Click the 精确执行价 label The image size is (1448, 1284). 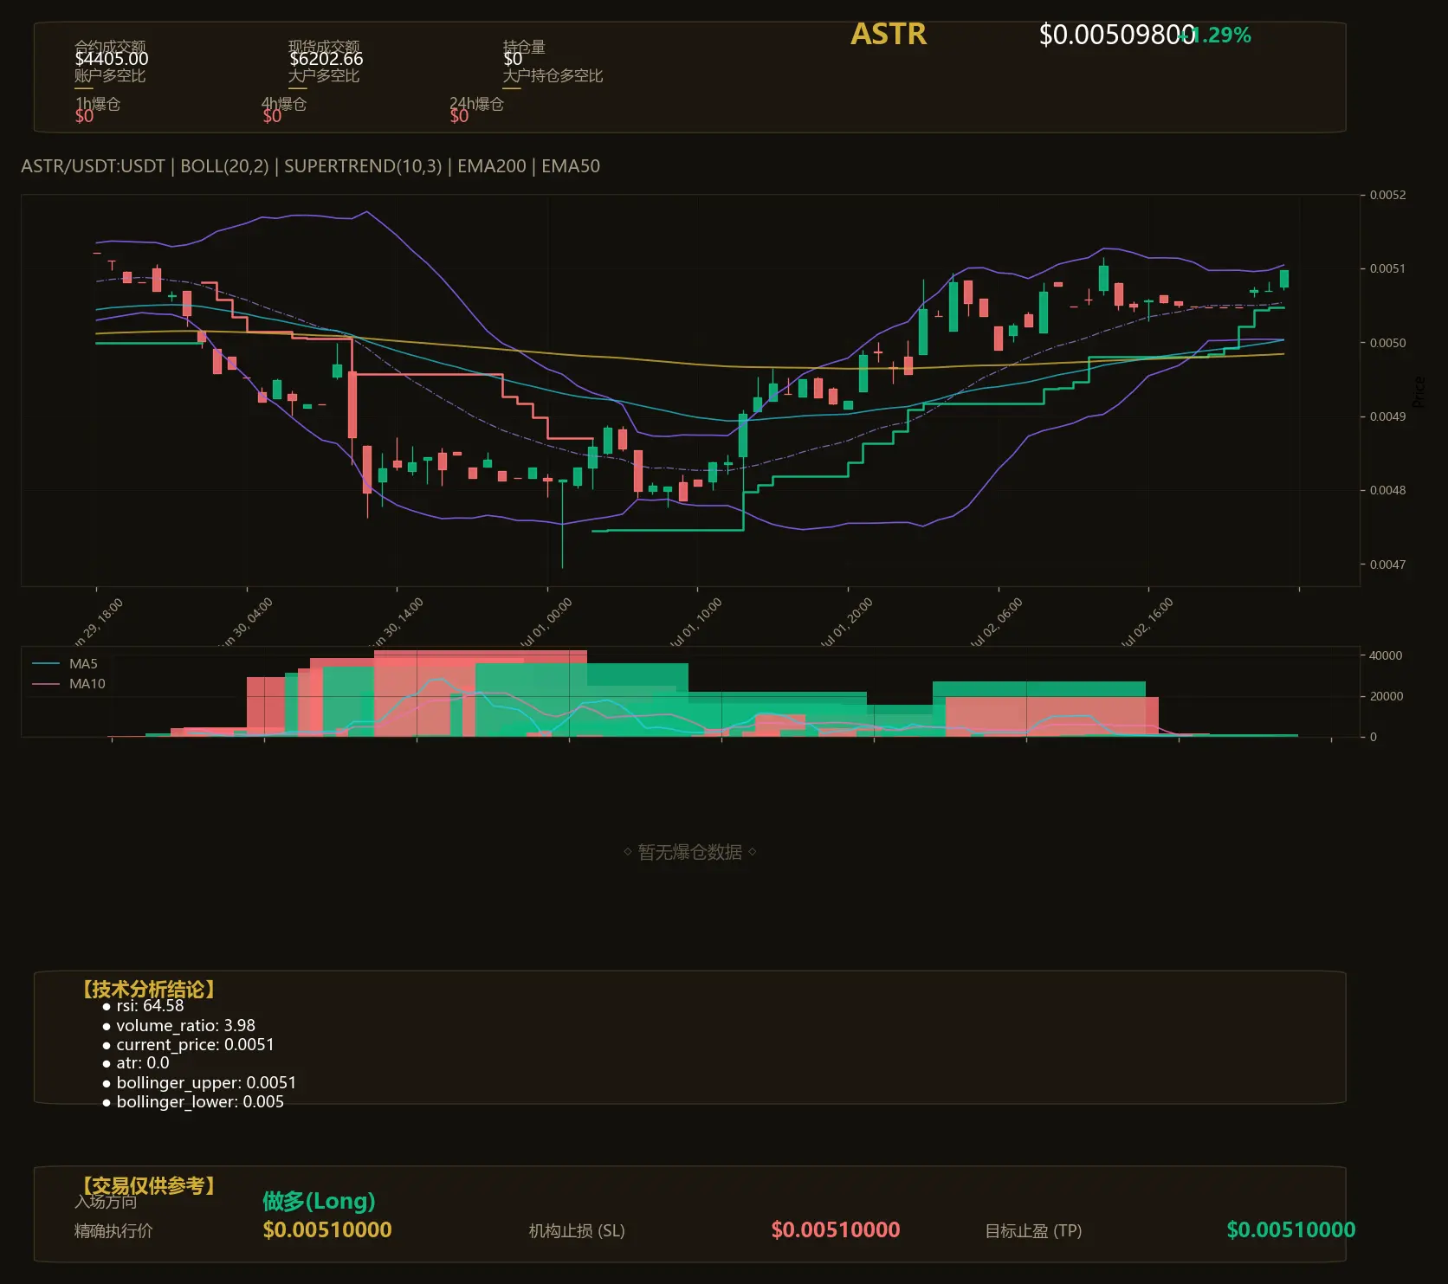coord(113,1230)
